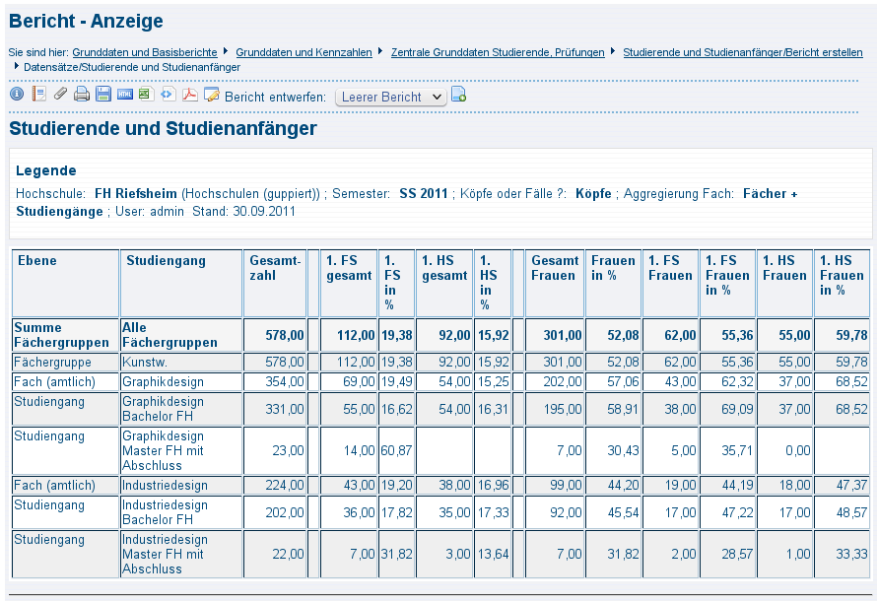Click the Bericht - Anzeige heading
The height and width of the screenshot is (601, 878).
[87, 21]
